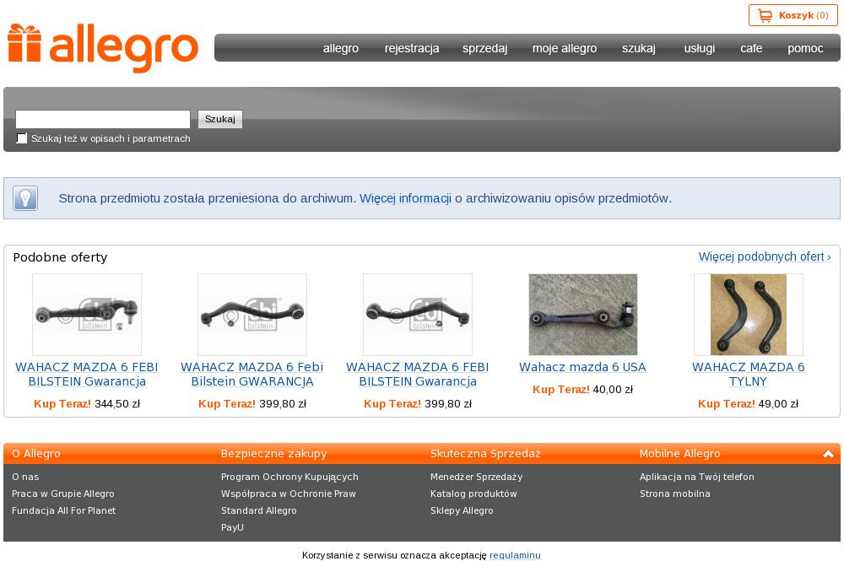Viewport: 844px width, 572px height.
Task: Open the usługi menu item
Action: [x=699, y=48]
